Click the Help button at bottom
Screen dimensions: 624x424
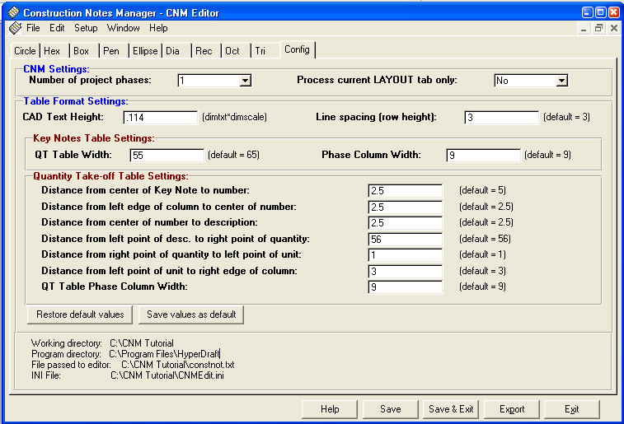[x=330, y=409]
